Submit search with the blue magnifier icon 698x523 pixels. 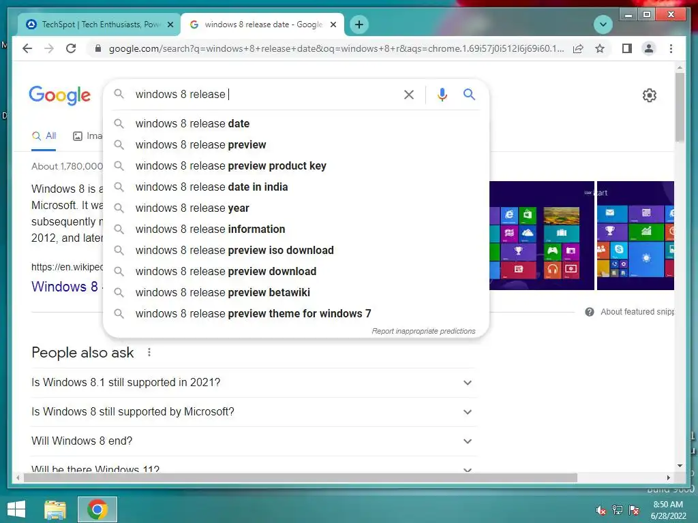click(469, 94)
